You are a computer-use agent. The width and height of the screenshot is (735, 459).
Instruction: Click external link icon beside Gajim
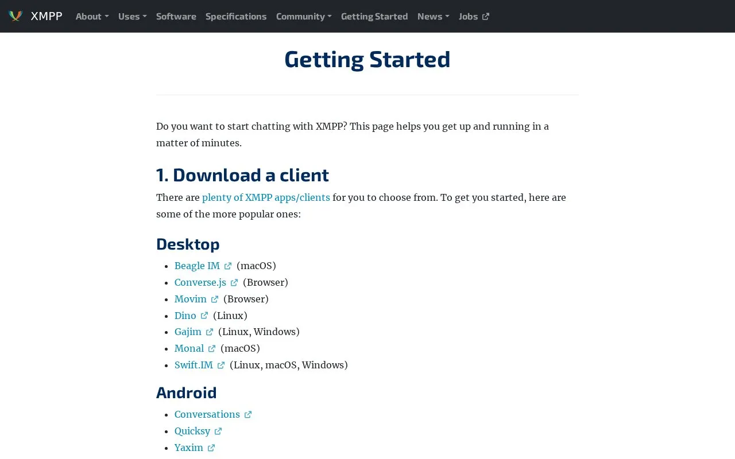pos(210,332)
